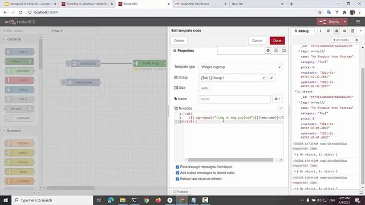Select the debug bug sidebar icon
The width and height of the screenshot is (365, 205).
click(336, 31)
